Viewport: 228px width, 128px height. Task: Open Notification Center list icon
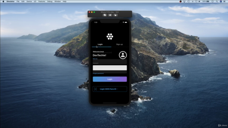(224, 1)
